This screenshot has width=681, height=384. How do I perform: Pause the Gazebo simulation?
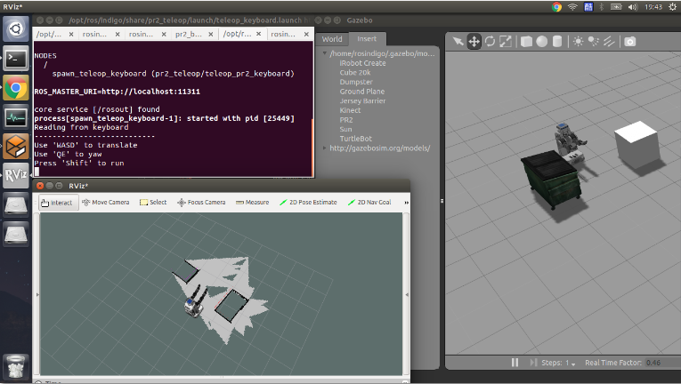pos(515,363)
